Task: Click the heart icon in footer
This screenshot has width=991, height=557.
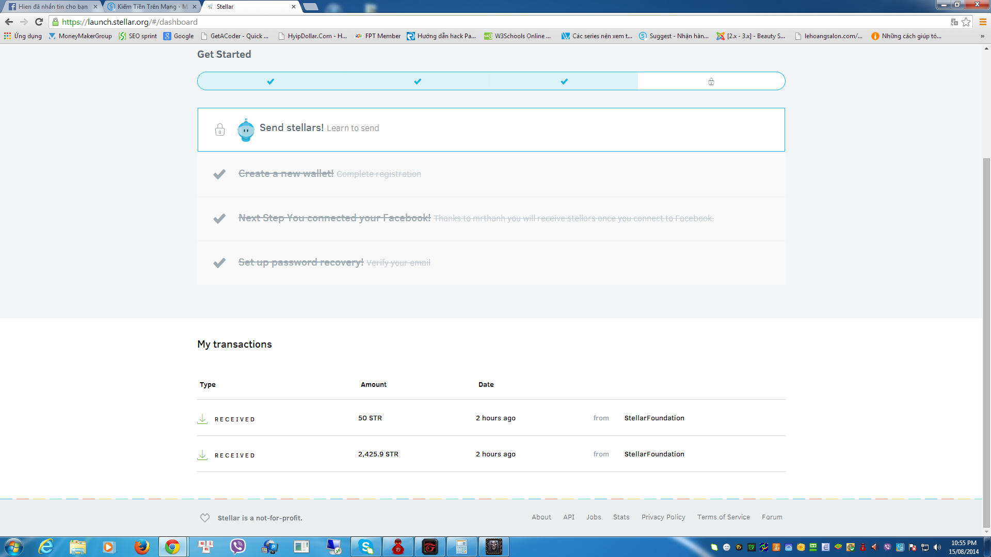Action: pyautogui.click(x=205, y=518)
